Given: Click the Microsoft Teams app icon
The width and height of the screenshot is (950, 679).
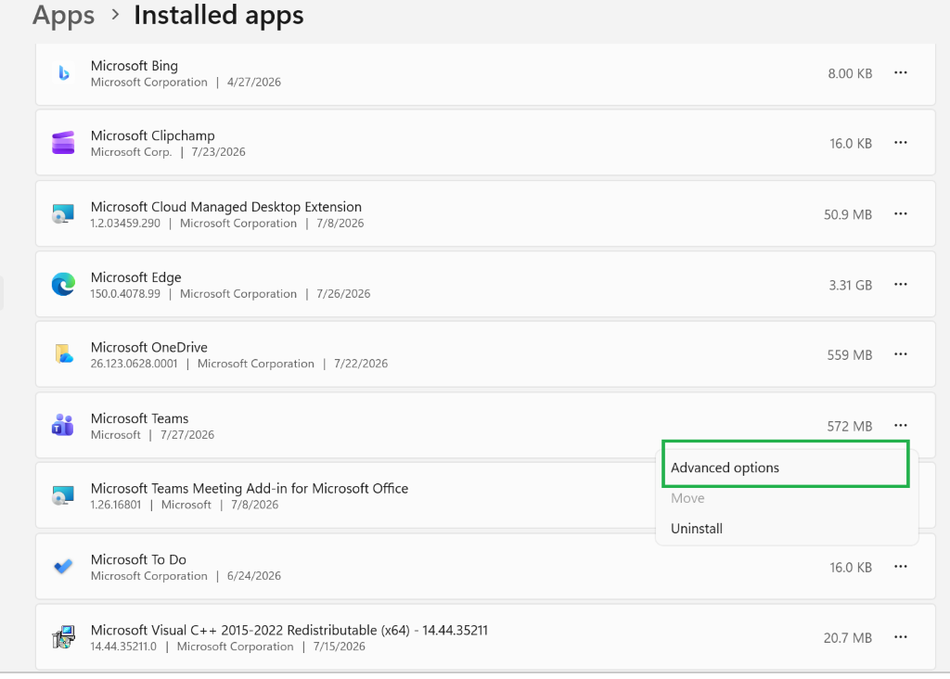Looking at the screenshot, I should (x=63, y=425).
